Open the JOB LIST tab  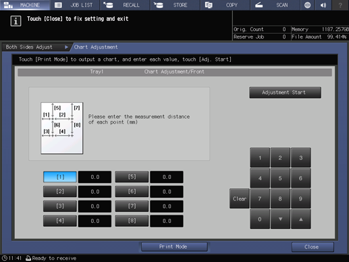[x=75, y=5]
